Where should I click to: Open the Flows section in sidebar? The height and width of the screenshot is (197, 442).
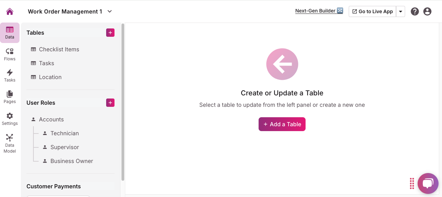coord(10,54)
